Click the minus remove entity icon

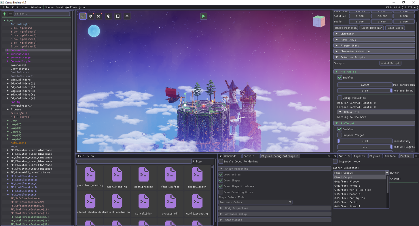click(x=10, y=14)
